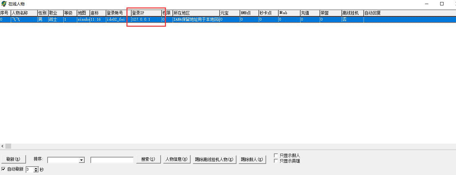Minimize the 在线人物 window
The height and width of the screenshot is (175, 456).
(426, 4)
